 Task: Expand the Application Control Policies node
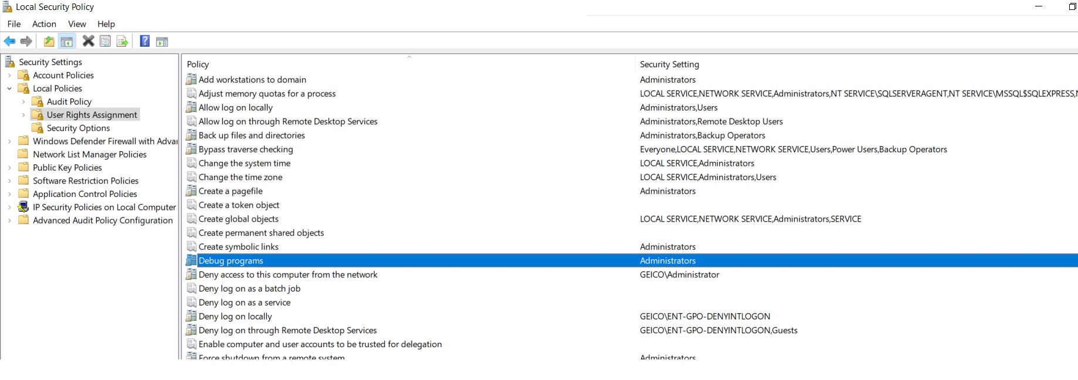9,194
